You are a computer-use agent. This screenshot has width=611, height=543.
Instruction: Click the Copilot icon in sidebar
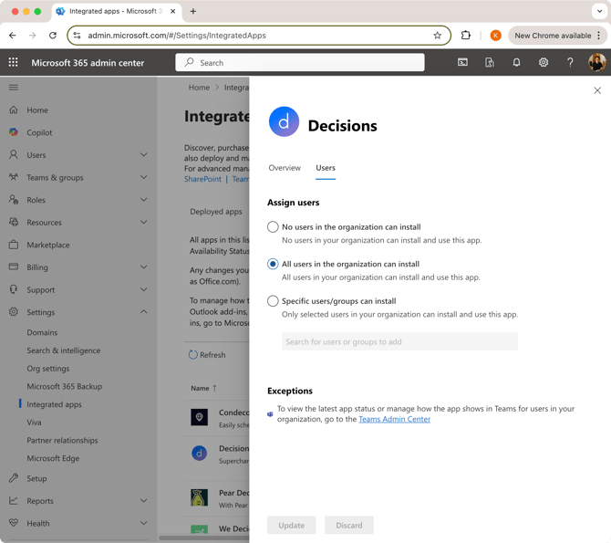click(x=14, y=132)
